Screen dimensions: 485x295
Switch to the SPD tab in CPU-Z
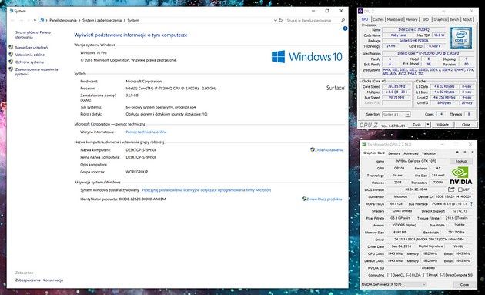click(x=426, y=19)
